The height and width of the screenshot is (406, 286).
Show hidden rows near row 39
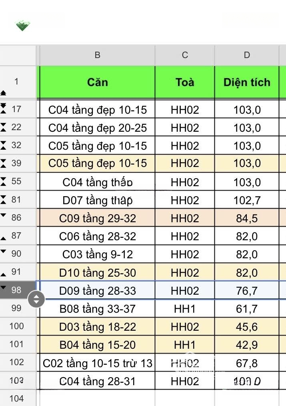(x=4, y=163)
